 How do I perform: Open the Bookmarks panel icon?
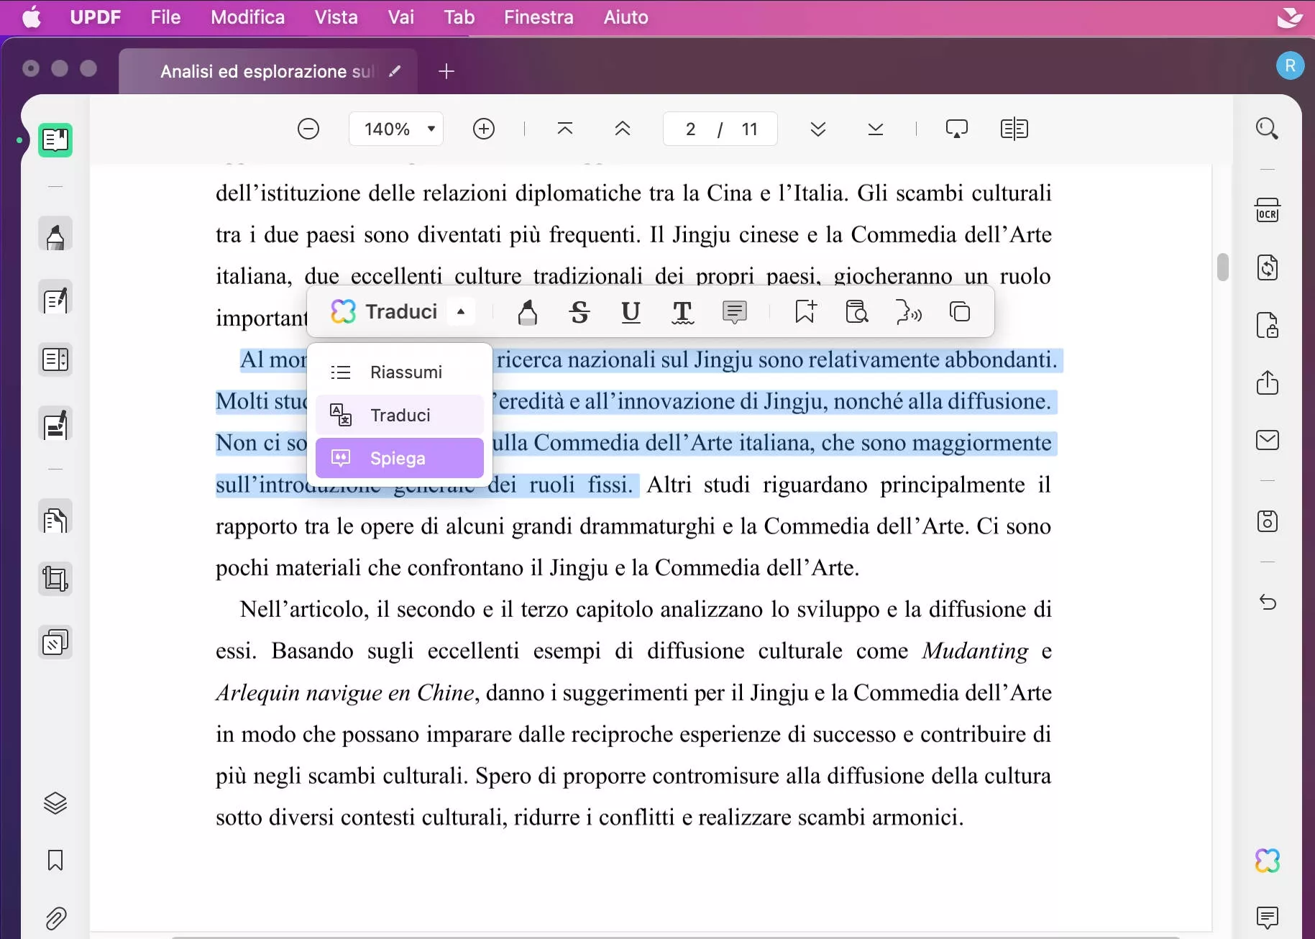coord(55,861)
